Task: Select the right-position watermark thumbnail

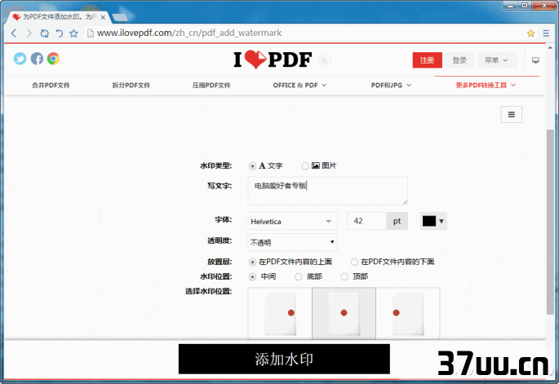Action: click(x=408, y=313)
